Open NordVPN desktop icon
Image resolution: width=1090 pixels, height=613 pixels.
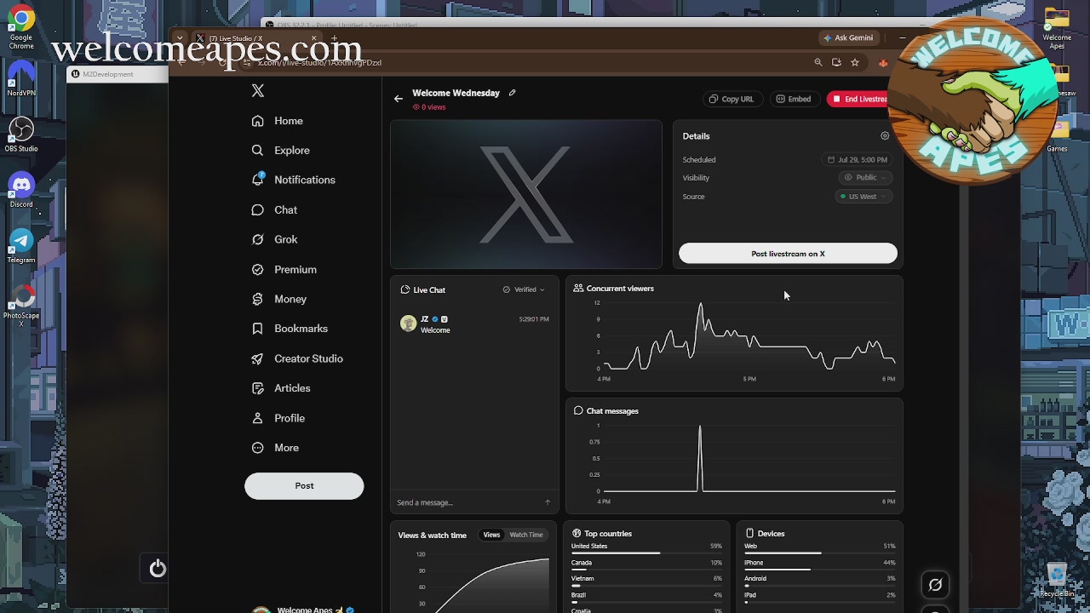[21, 78]
